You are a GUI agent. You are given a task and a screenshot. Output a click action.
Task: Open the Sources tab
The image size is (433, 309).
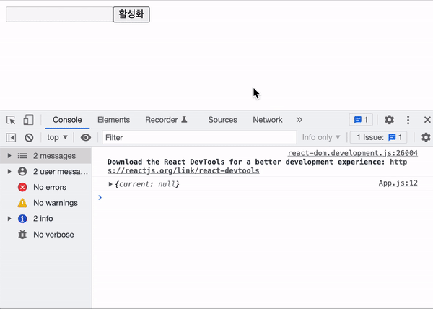coord(222,120)
